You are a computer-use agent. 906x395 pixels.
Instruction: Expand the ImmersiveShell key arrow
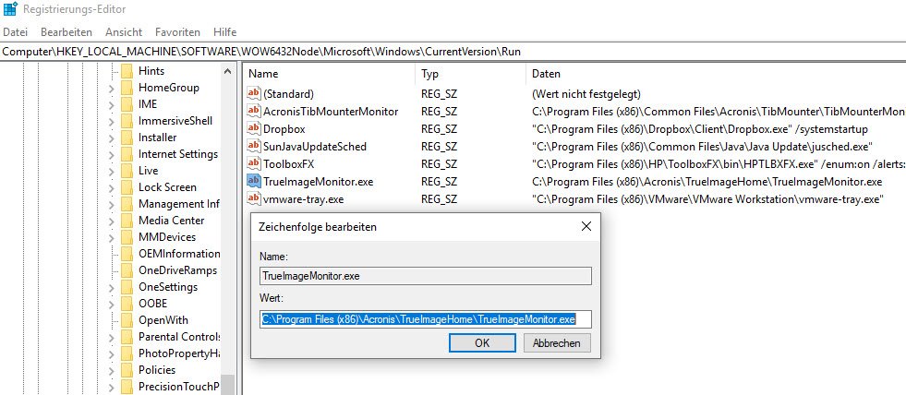[111, 121]
